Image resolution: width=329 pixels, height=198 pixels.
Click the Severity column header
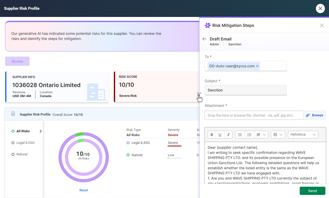[x=174, y=130]
